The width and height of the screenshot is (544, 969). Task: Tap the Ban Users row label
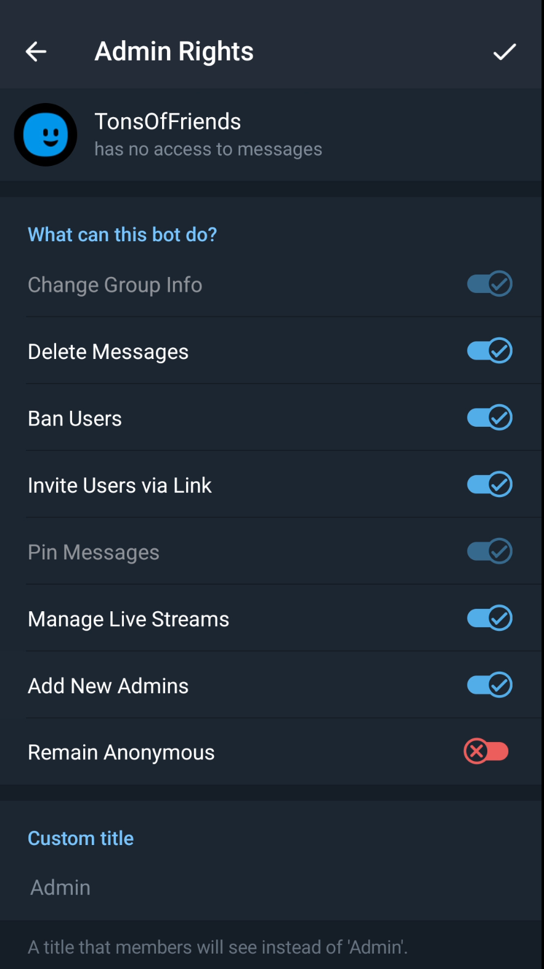75,419
